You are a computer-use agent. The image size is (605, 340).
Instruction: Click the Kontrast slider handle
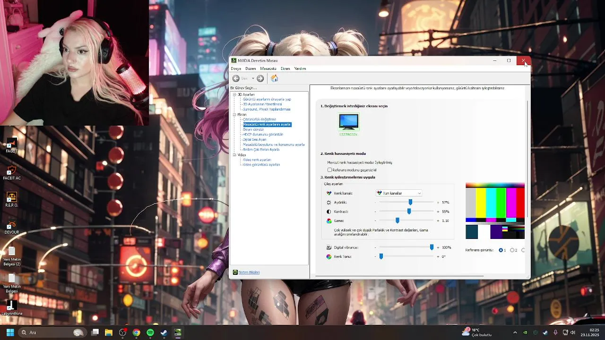coord(409,212)
